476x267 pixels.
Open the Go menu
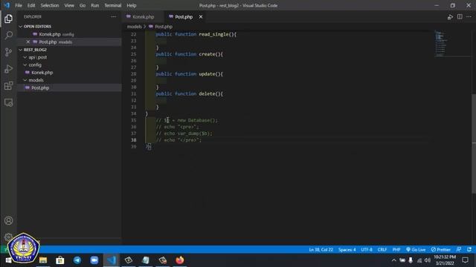[83, 5]
